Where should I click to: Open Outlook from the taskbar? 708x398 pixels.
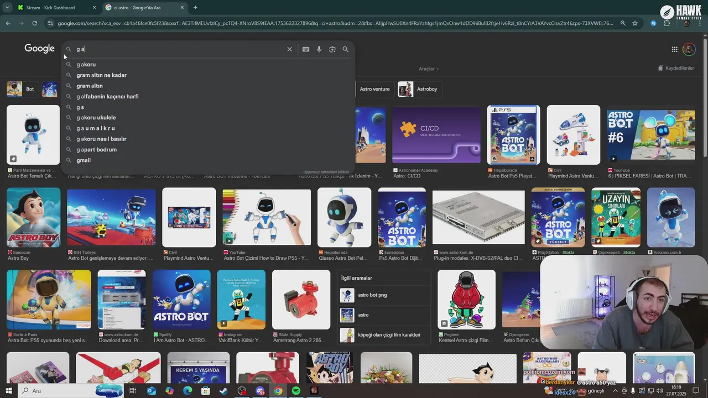151,391
